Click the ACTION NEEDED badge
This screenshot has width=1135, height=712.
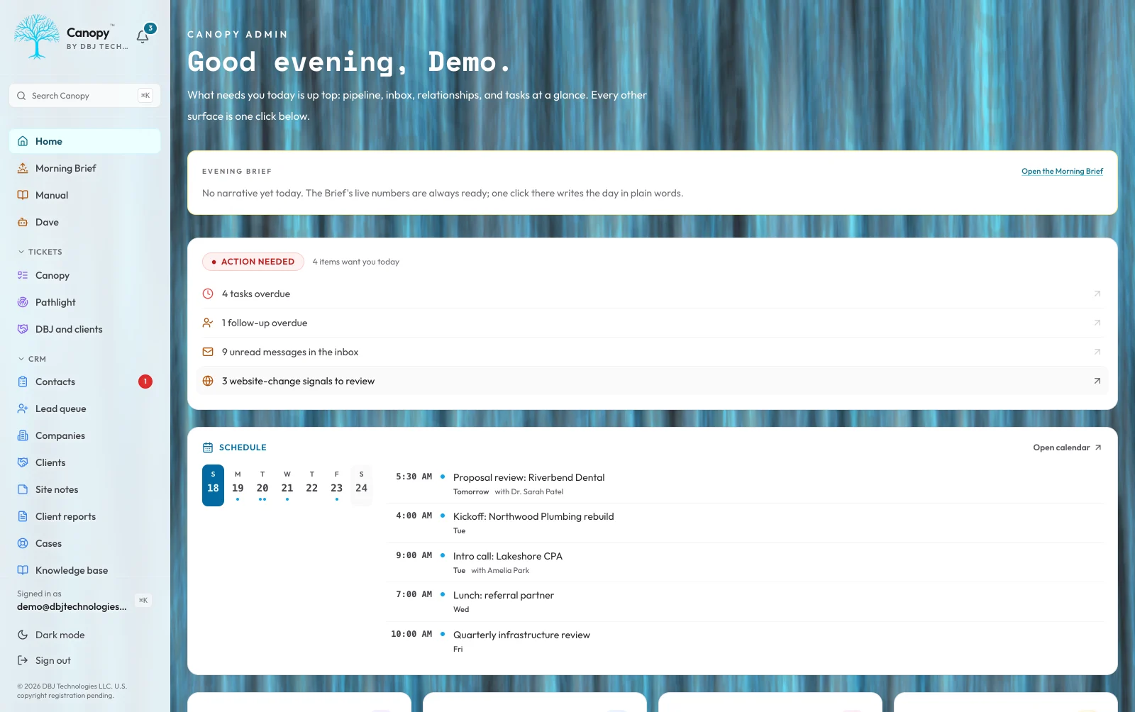(x=253, y=262)
